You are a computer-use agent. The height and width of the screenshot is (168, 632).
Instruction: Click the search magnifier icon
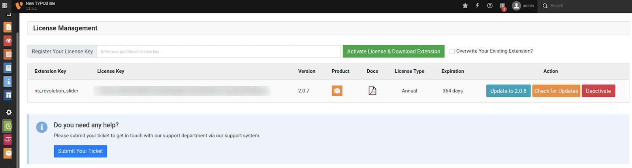545,6
